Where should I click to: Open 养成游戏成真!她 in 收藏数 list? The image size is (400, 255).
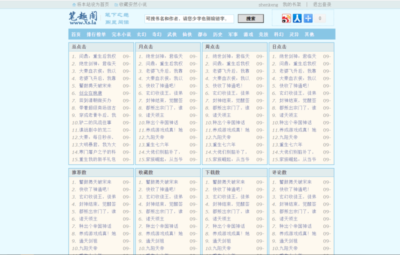(164, 233)
